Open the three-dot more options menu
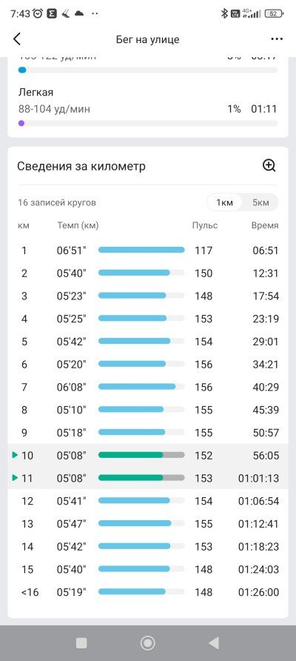Image resolution: width=296 pixels, height=661 pixels. point(277,39)
